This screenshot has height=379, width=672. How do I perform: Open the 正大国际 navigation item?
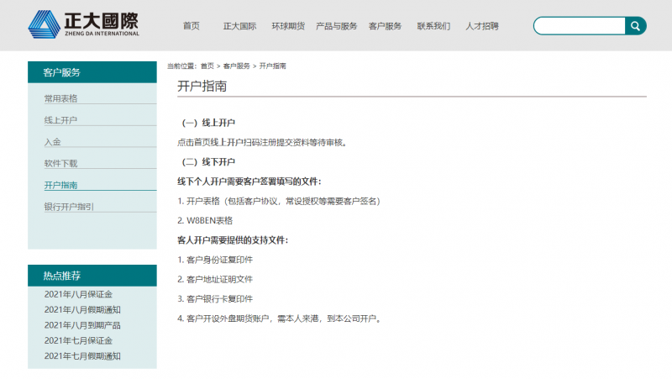click(x=239, y=26)
